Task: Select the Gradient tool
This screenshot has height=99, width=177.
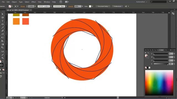Action: coord(2,45)
